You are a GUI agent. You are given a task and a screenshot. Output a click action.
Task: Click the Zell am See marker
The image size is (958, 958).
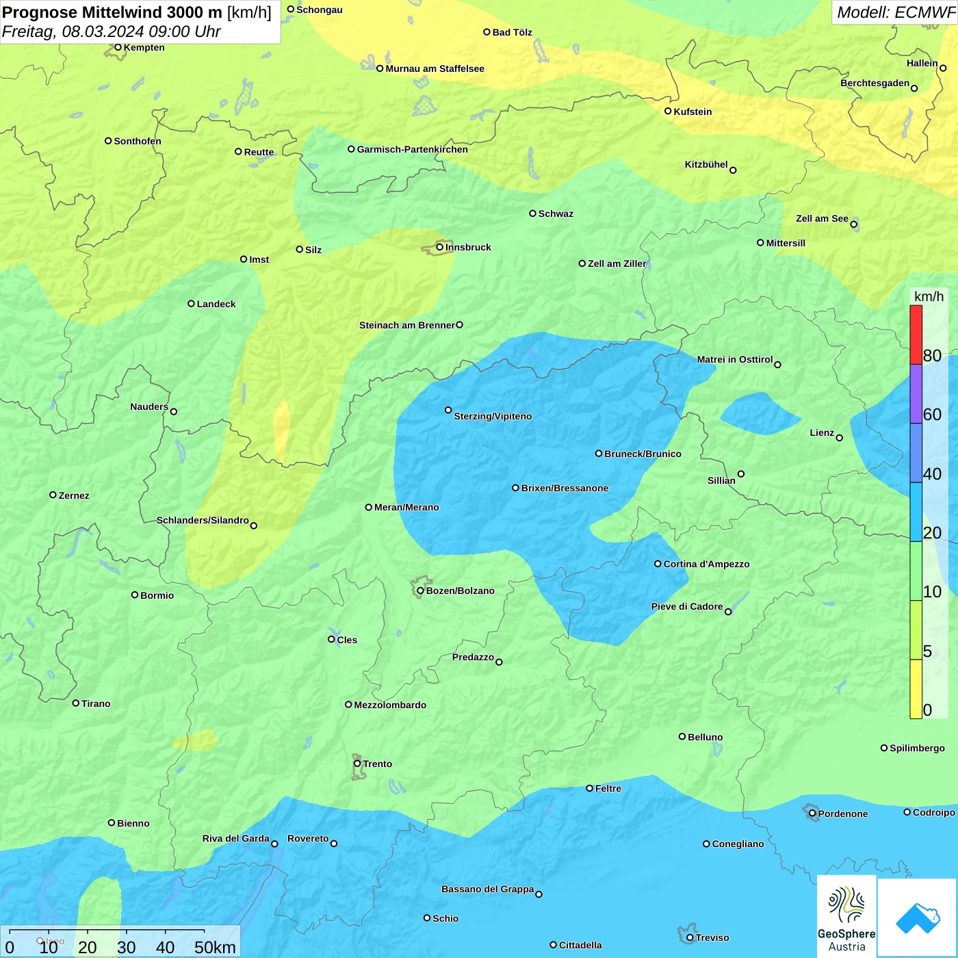coord(854,224)
